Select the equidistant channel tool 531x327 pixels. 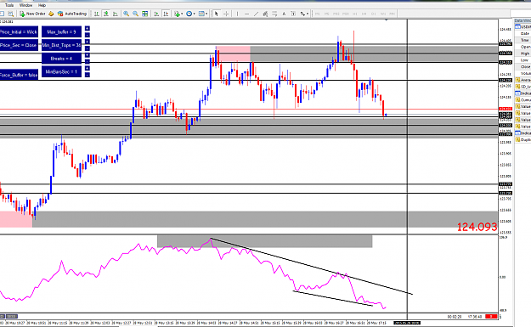click(265, 14)
